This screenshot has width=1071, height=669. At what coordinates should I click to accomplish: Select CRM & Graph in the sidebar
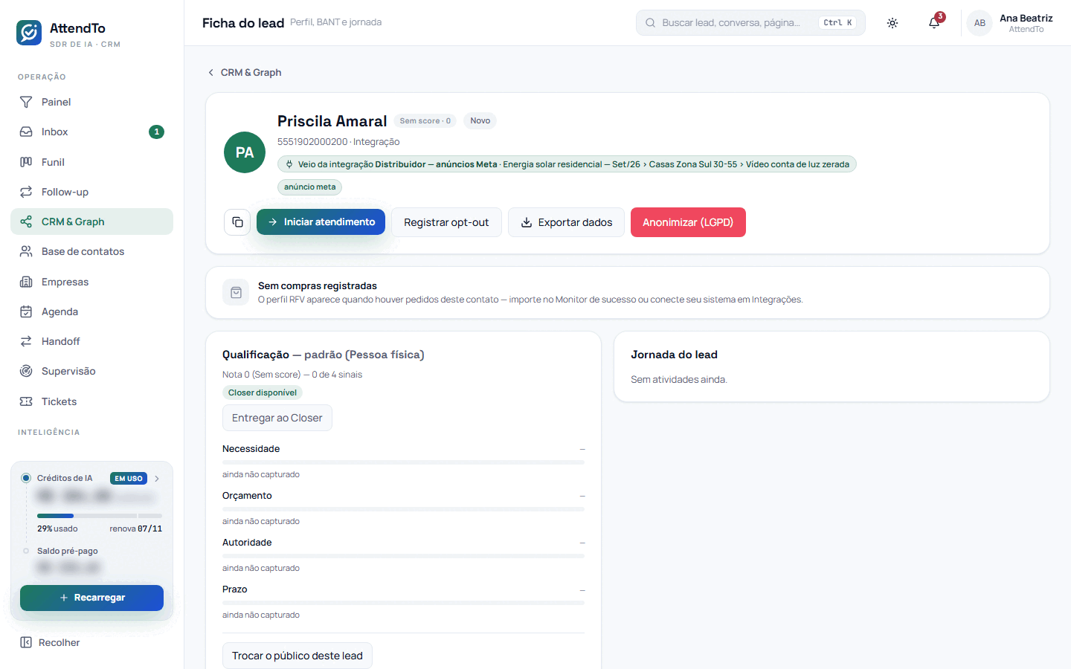tap(91, 222)
